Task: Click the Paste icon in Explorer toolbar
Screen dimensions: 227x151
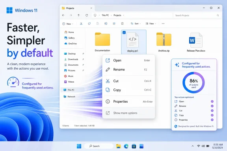Action: click(x=98, y=24)
